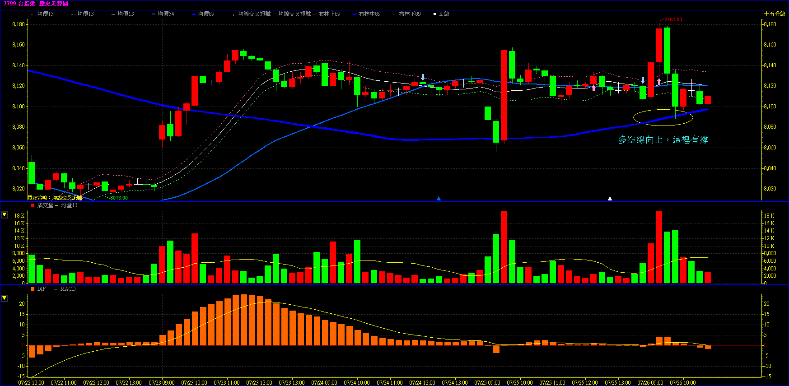
Task: Click the 07/26 10:00 time axis label
Action: coord(683,383)
